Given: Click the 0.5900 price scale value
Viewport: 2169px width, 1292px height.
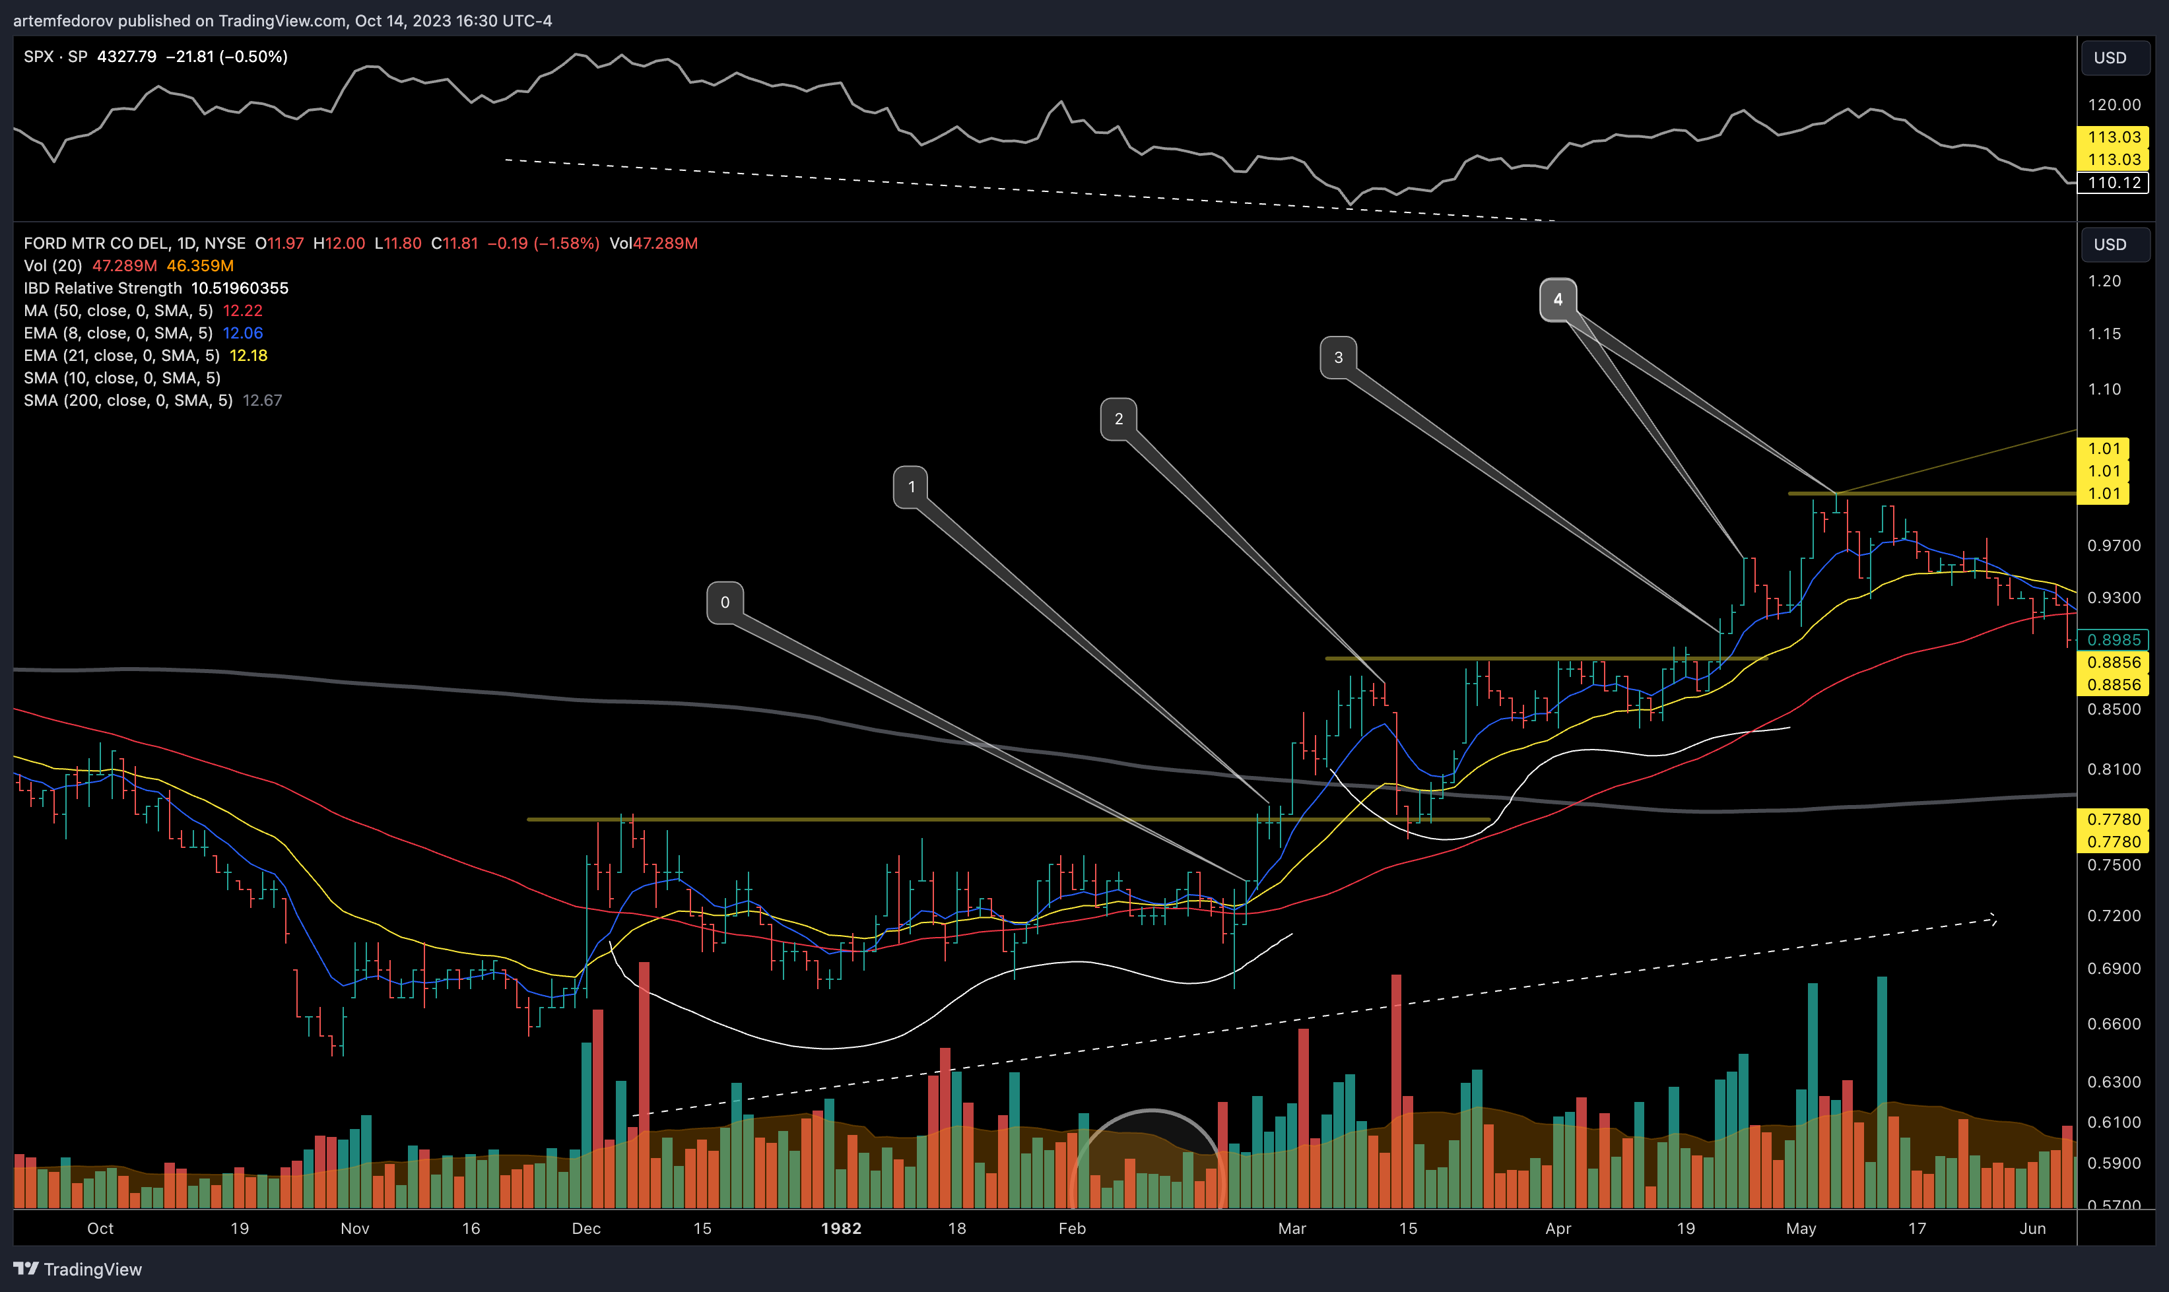Looking at the screenshot, I should coord(2114,1163).
